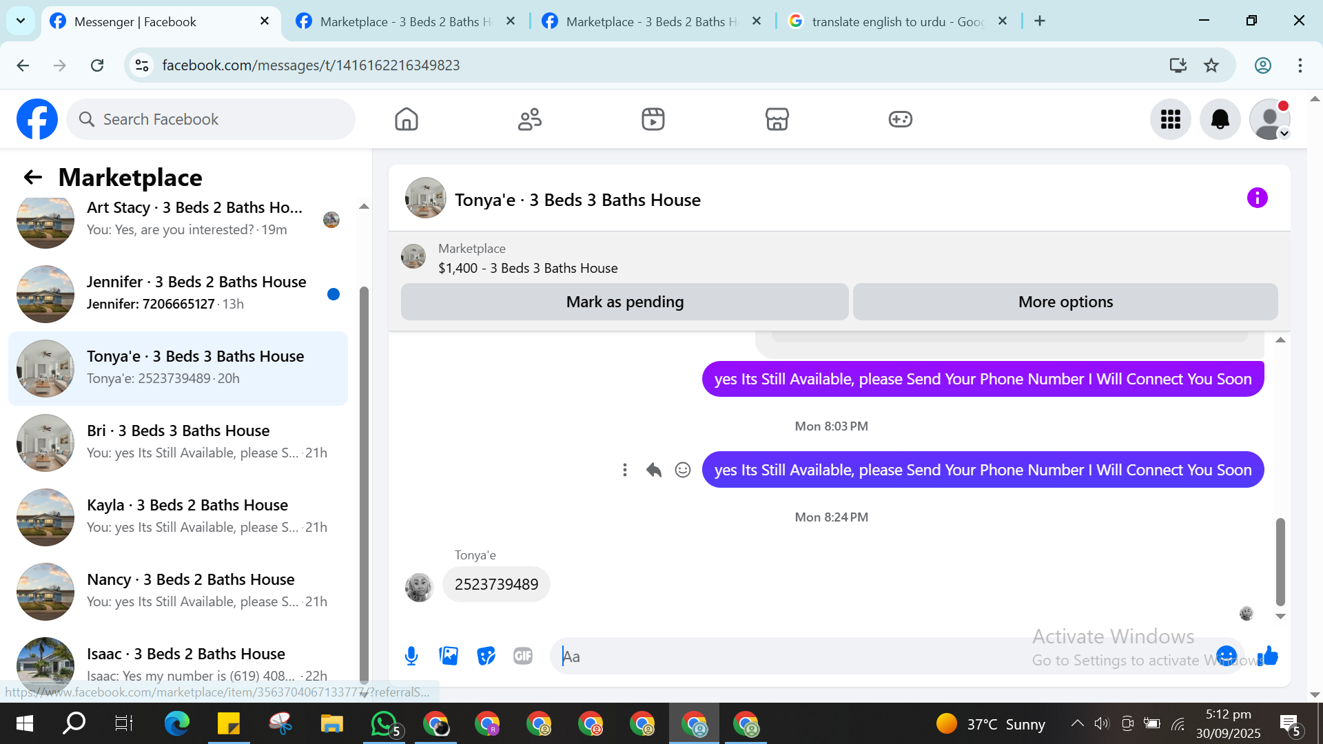Click the phone number message 2523739489
The image size is (1323, 744).
[496, 584]
